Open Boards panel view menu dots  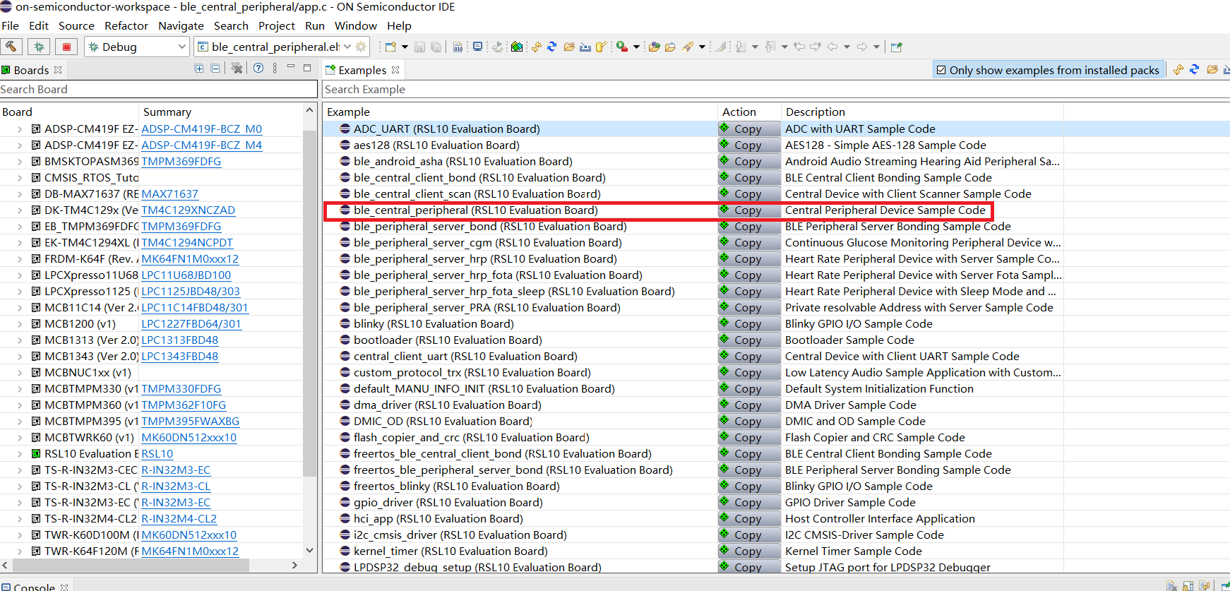point(275,68)
